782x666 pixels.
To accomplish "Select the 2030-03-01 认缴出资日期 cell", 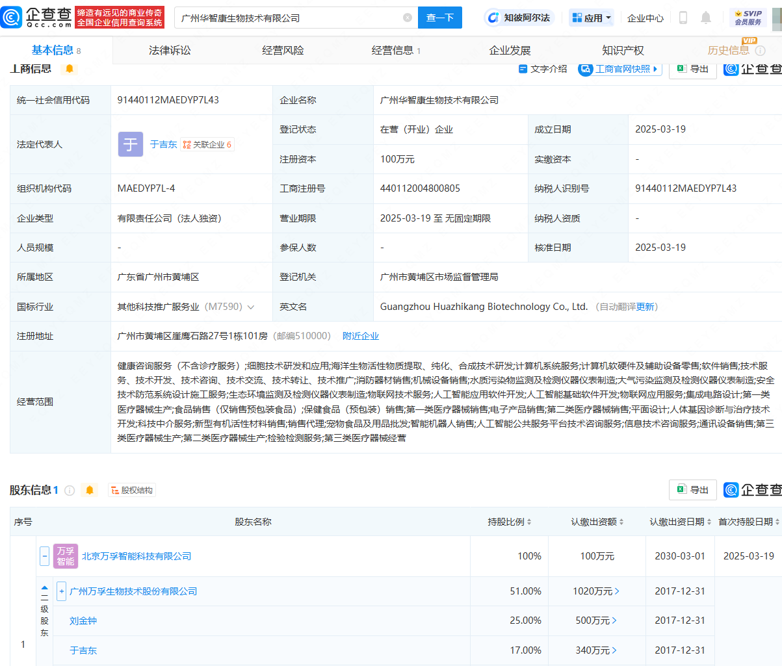I will coord(680,556).
